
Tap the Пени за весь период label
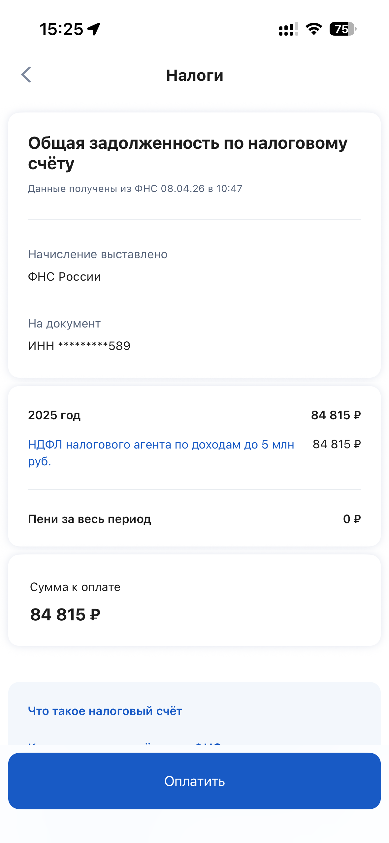click(x=89, y=519)
